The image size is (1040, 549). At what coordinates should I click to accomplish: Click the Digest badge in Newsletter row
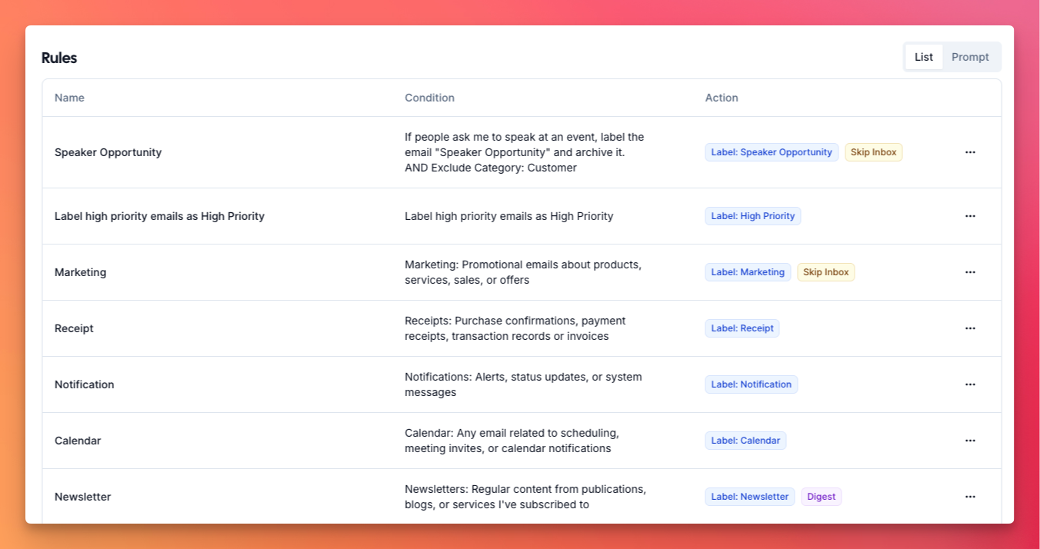pos(822,497)
